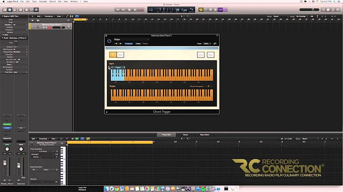Adjust the master volume slider
The image size is (343, 192).
click(x=309, y=10)
